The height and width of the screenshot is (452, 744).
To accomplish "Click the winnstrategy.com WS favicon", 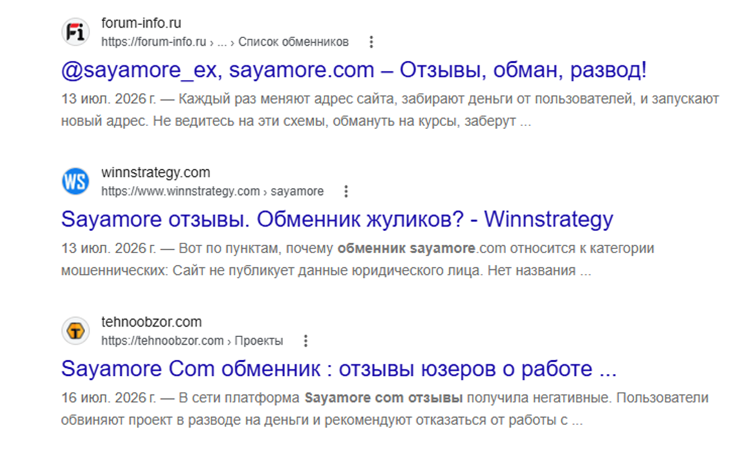I will [x=76, y=181].
